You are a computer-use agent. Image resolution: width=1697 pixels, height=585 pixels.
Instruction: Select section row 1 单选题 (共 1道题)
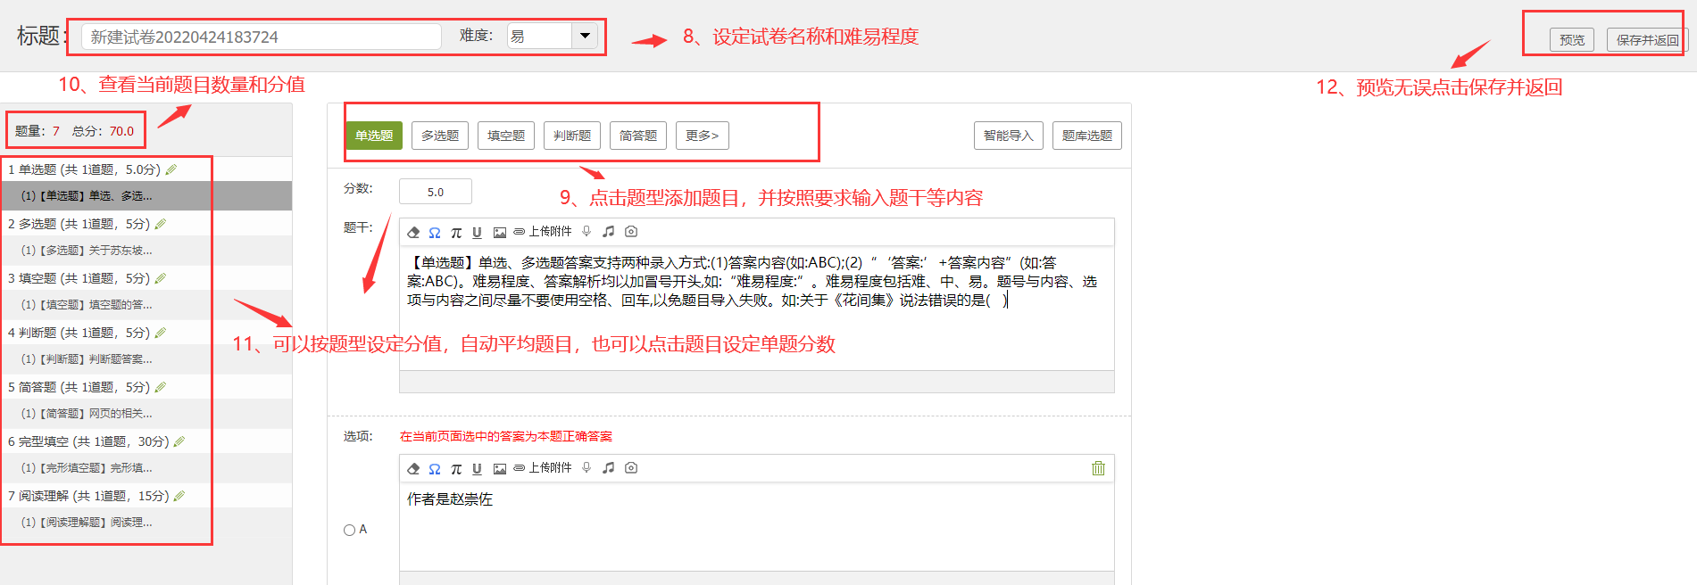point(146,169)
